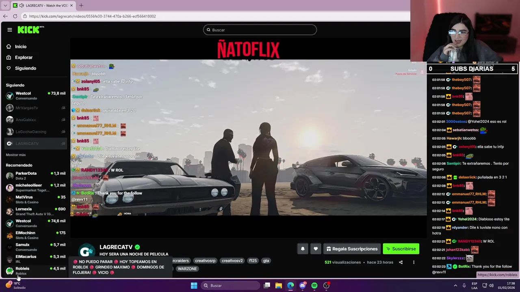Viewport: 520px width, 292px height.
Task: Click ParkerDota's avatar icon
Action: click(9, 176)
